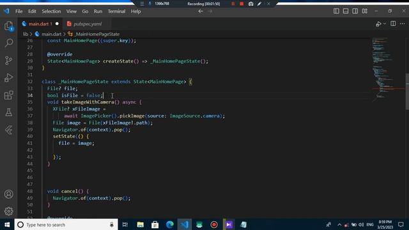409x230 pixels.
Task: Open the Explorer view in activity bar
Action: 8,26
